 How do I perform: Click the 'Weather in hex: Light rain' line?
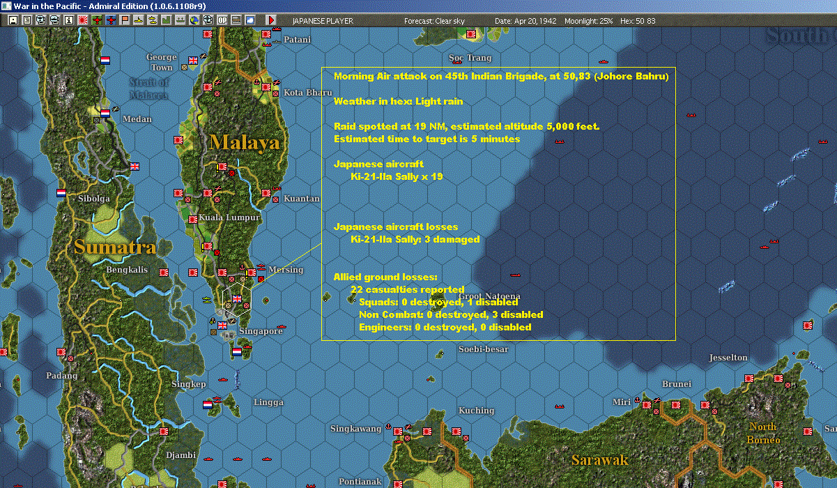point(399,101)
